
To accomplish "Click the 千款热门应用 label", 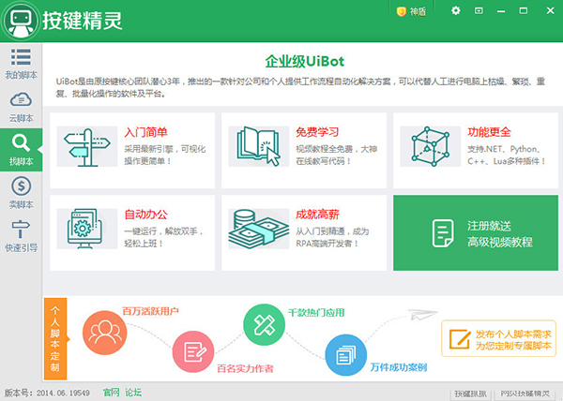I will click(x=316, y=313).
